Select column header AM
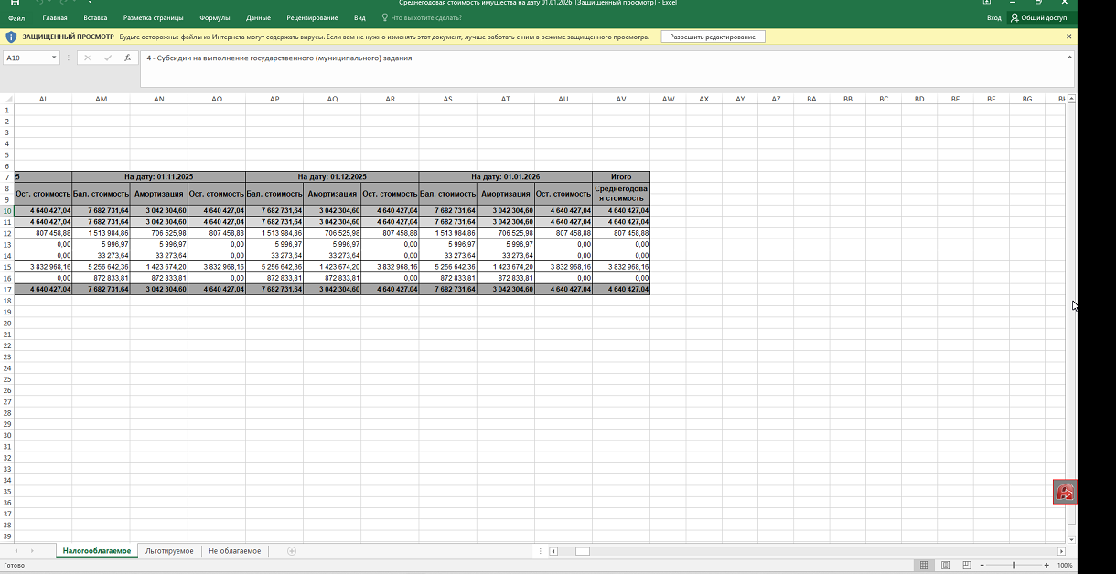1116x574 pixels. pos(101,99)
